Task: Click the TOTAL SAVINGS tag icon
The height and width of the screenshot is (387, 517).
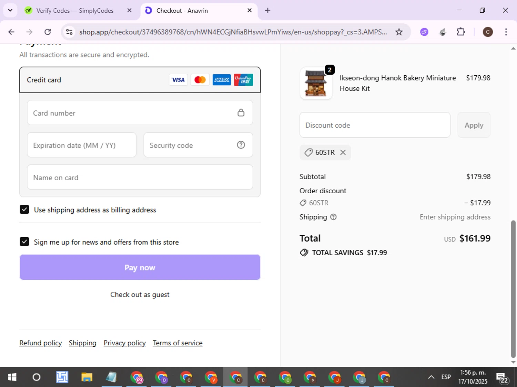Action: [x=304, y=253]
